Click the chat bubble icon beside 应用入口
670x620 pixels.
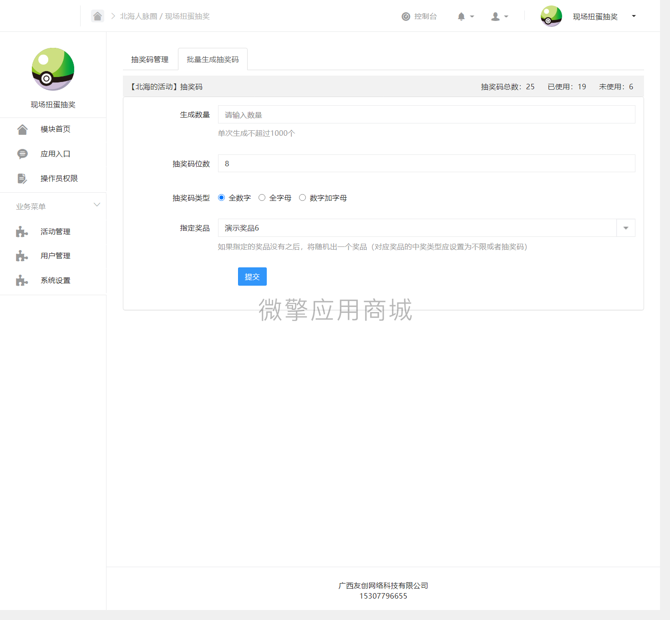(22, 154)
